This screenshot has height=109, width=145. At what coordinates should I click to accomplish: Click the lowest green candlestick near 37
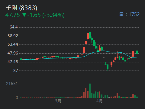pos(108,67)
